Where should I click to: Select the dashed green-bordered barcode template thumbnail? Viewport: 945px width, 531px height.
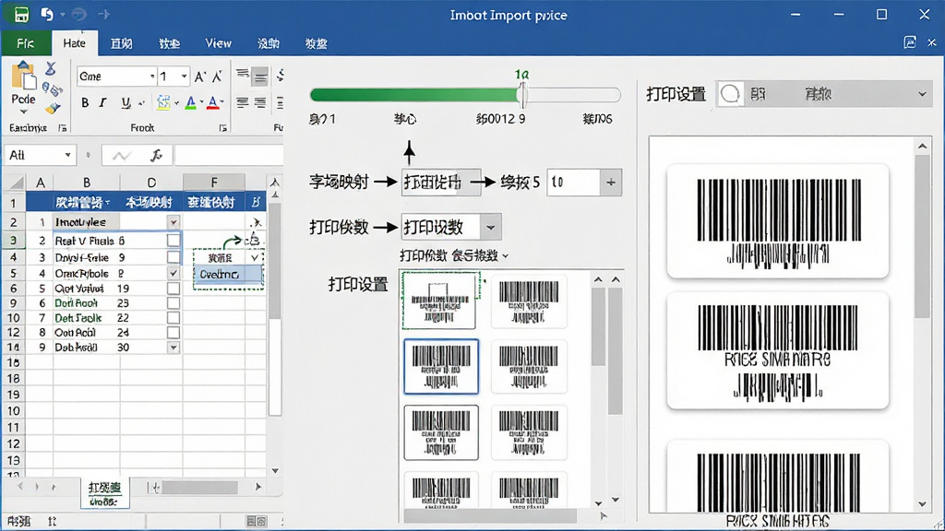point(439,301)
